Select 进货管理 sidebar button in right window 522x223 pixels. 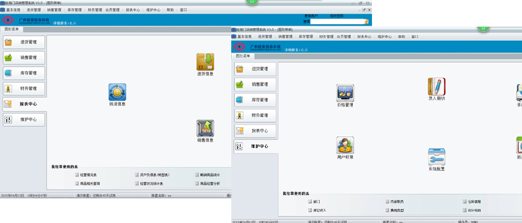tap(255, 69)
